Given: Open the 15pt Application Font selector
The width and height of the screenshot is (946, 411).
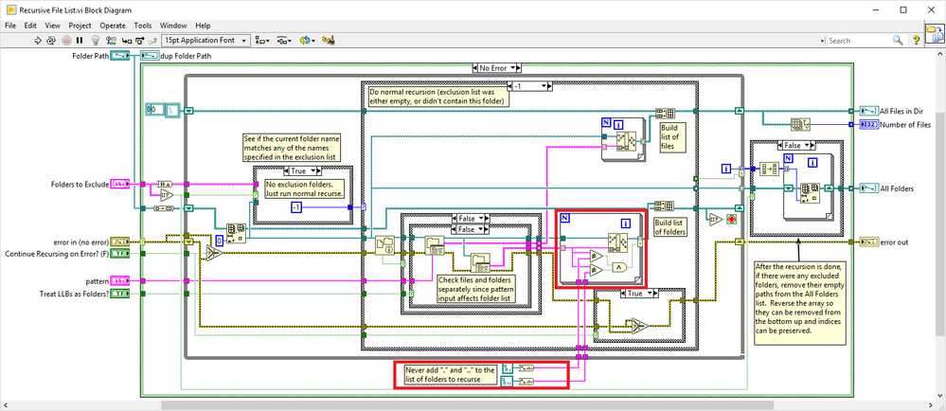Looking at the screenshot, I should pos(205,41).
